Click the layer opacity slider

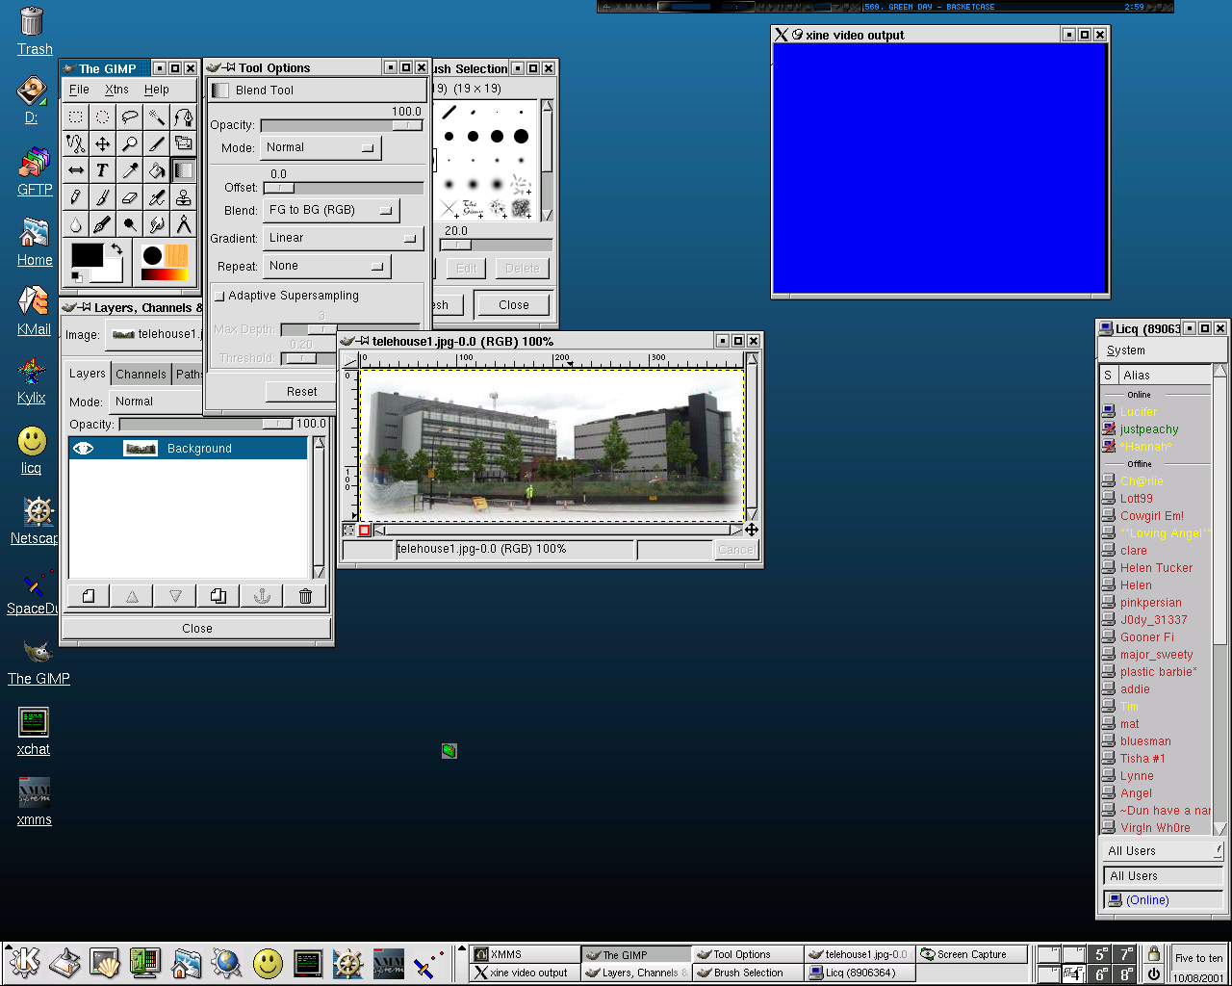click(205, 424)
